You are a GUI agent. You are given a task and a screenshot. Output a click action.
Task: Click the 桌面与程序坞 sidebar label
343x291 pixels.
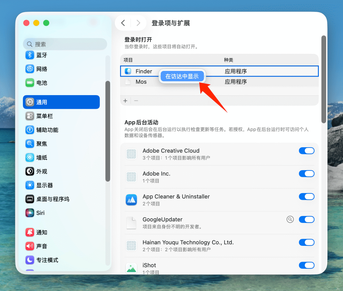[x=53, y=199]
